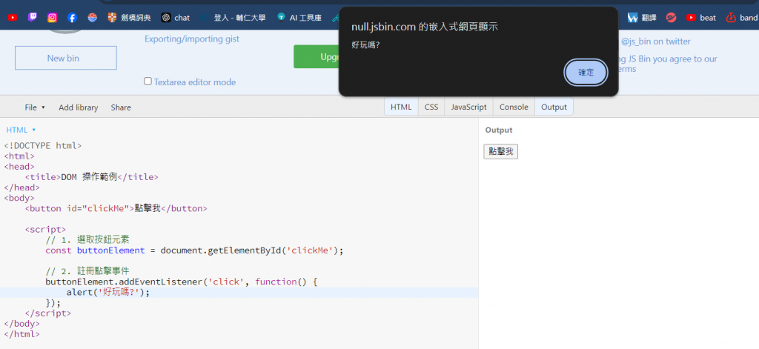Open the File dropdown menu
The height and width of the screenshot is (349, 759).
35,107
